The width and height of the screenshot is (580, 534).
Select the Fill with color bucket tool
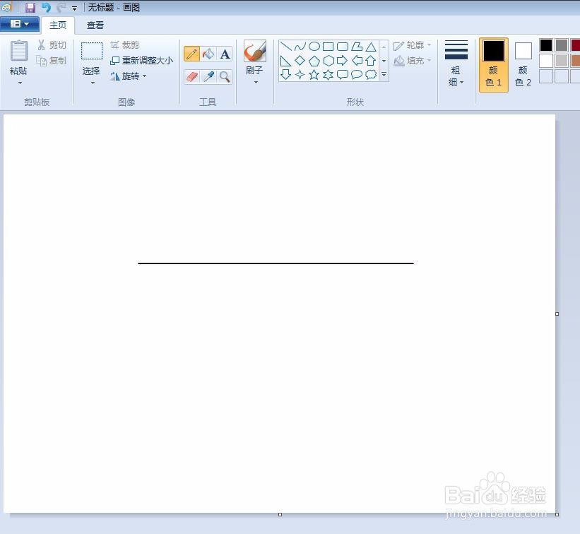click(x=208, y=54)
